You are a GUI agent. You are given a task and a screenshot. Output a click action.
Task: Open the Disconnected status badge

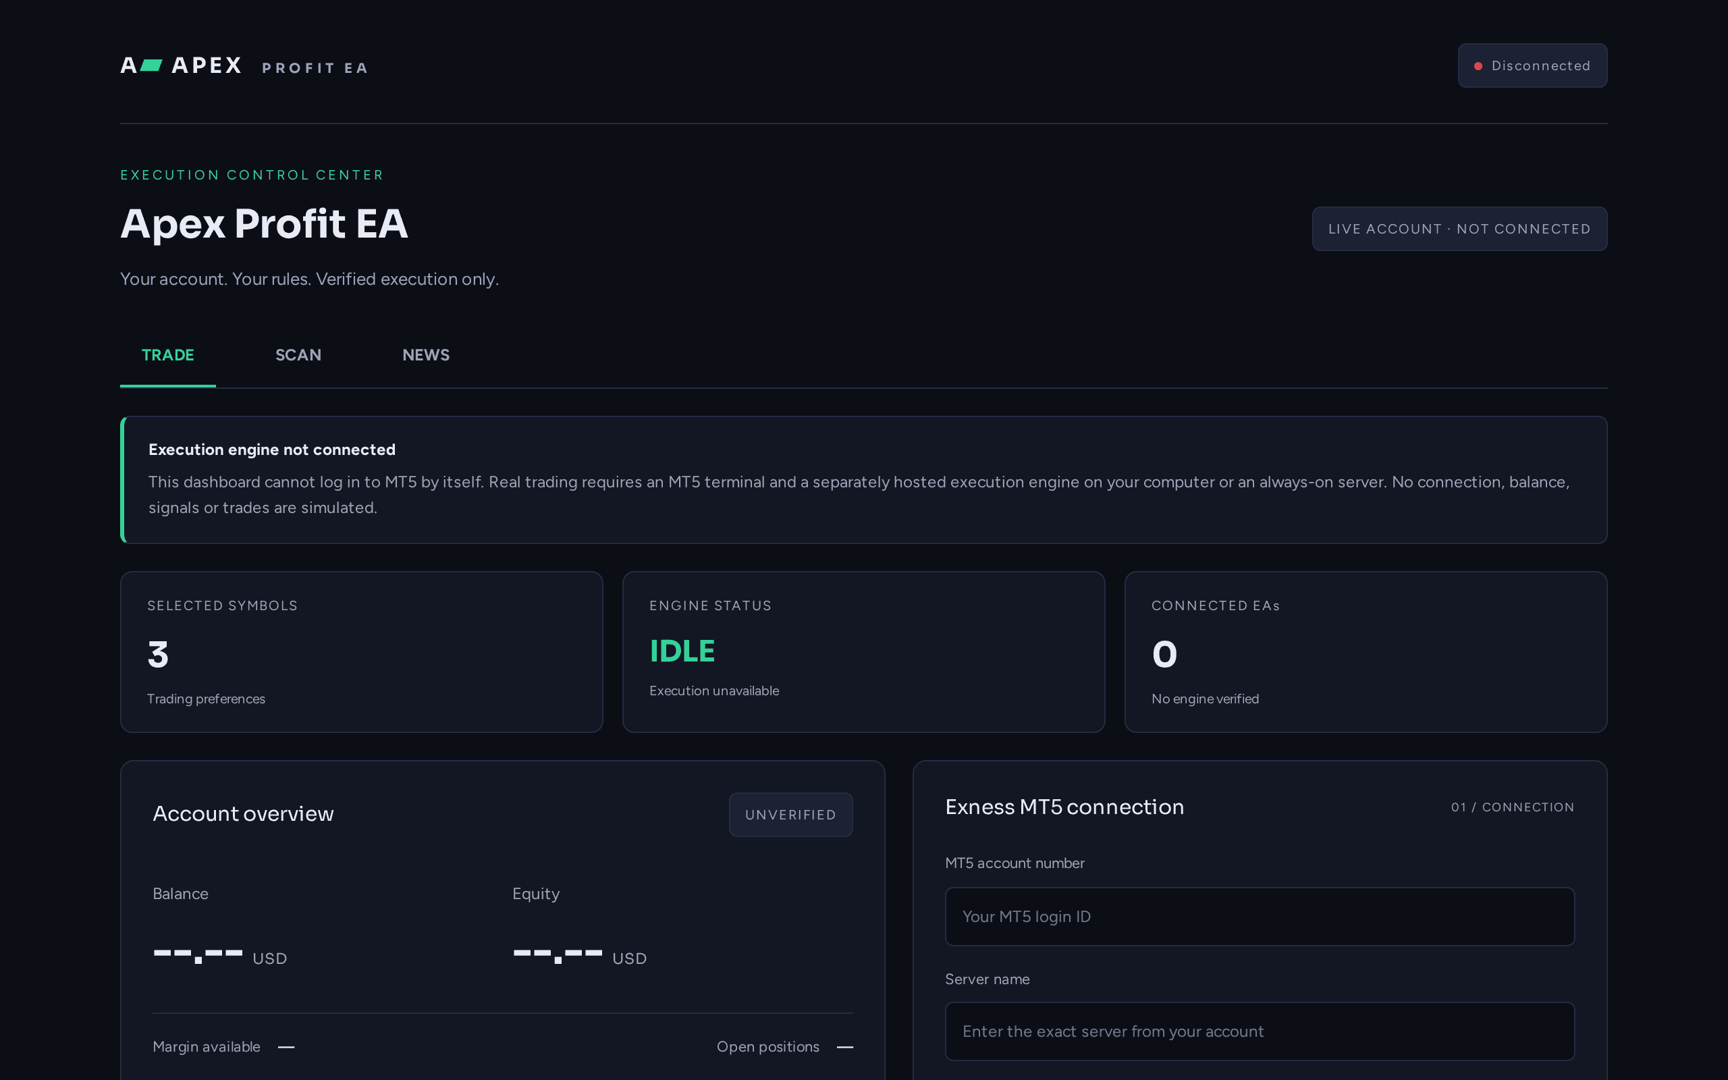tap(1532, 65)
